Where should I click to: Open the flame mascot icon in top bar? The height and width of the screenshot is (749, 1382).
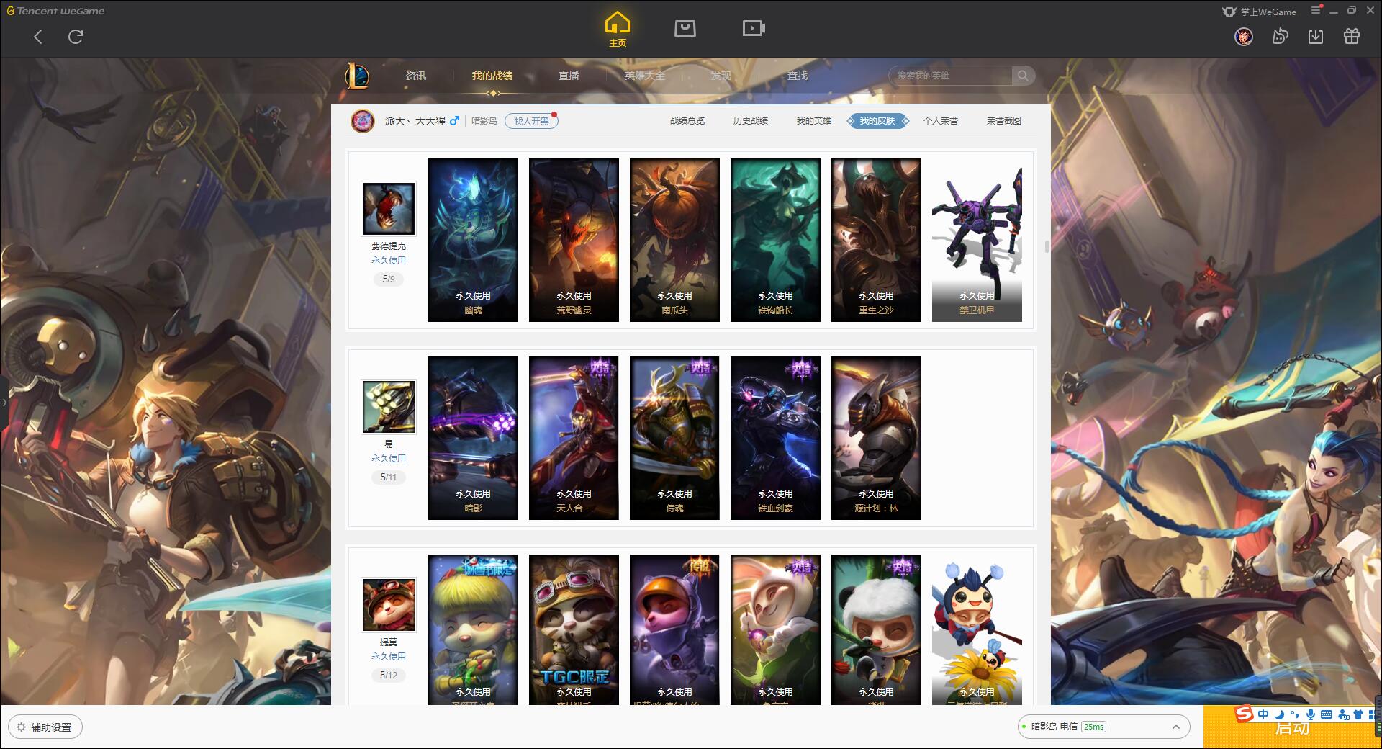[x=1280, y=36]
